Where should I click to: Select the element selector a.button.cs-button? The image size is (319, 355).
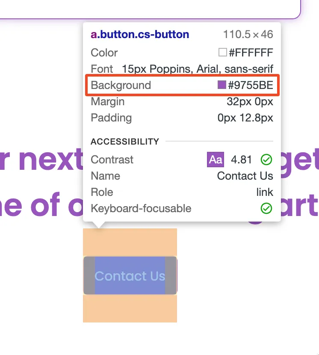tap(139, 34)
